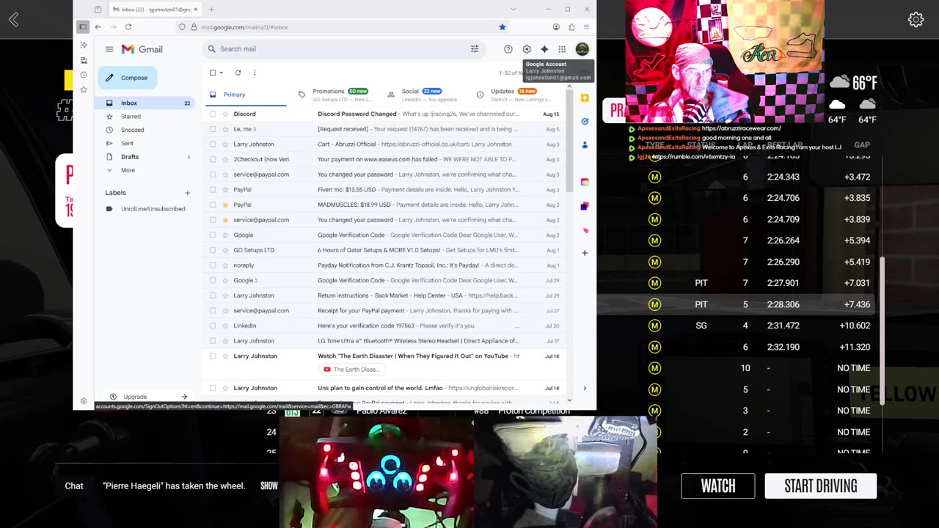Click the Search mail field
The height and width of the screenshot is (528, 939).
tap(345, 49)
